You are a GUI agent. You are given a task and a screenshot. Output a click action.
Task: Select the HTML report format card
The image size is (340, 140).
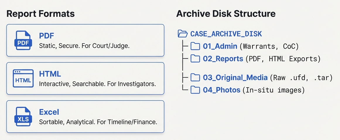(85, 78)
